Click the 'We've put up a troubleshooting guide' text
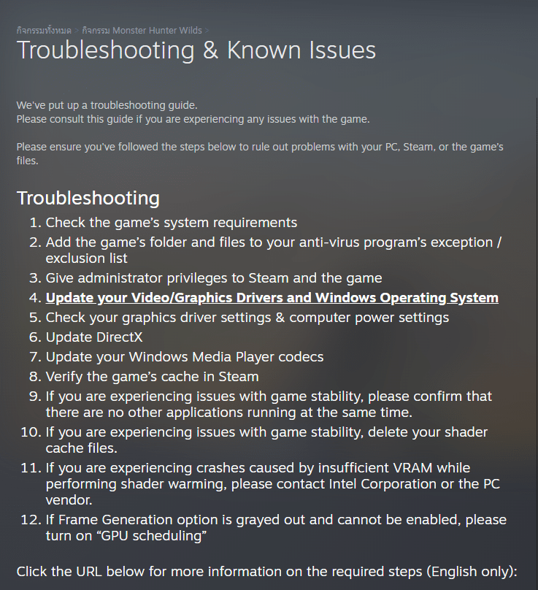This screenshot has height=590, width=538. 107,105
